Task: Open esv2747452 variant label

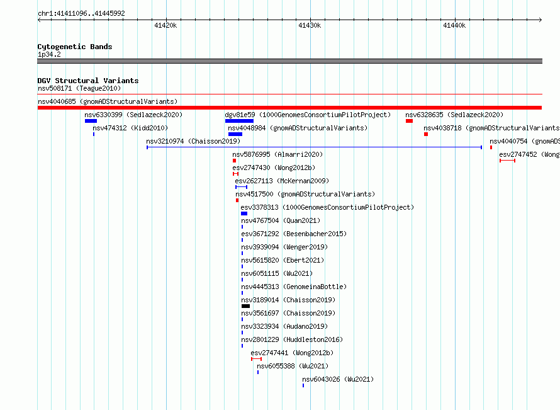Action: (529, 154)
